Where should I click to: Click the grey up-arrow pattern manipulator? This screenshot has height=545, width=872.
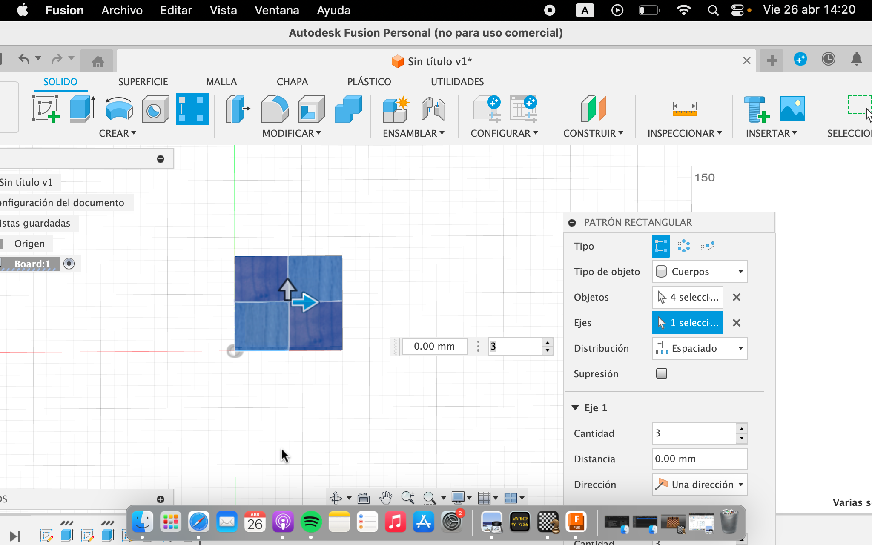pyautogui.click(x=287, y=290)
